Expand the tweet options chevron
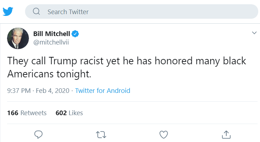The width and height of the screenshot is (260, 142). click(254, 33)
